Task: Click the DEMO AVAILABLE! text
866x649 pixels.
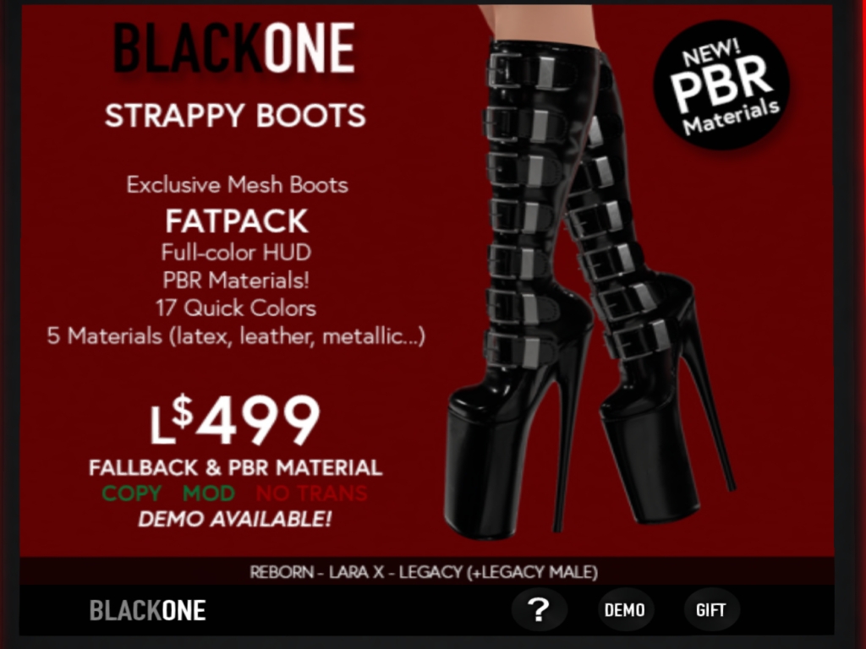Action: [235, 519]
